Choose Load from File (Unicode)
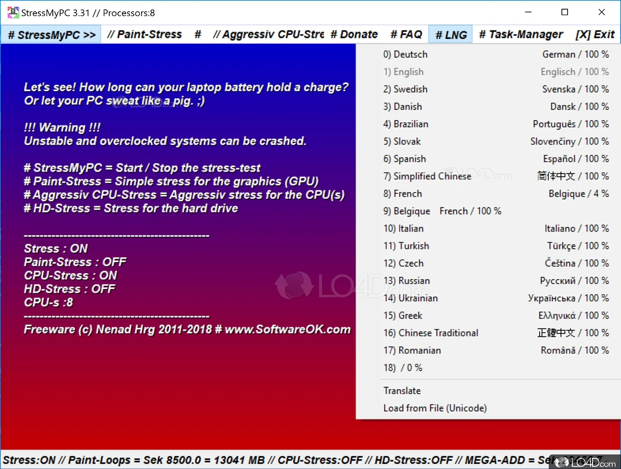Screen dimensions: 621x469 click(489, 408)
